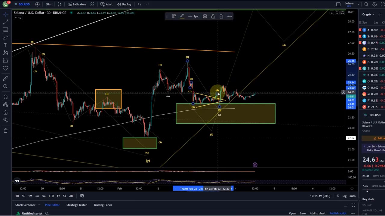
Task: Undo the last chart action
Action: click(x=139, y=4)
